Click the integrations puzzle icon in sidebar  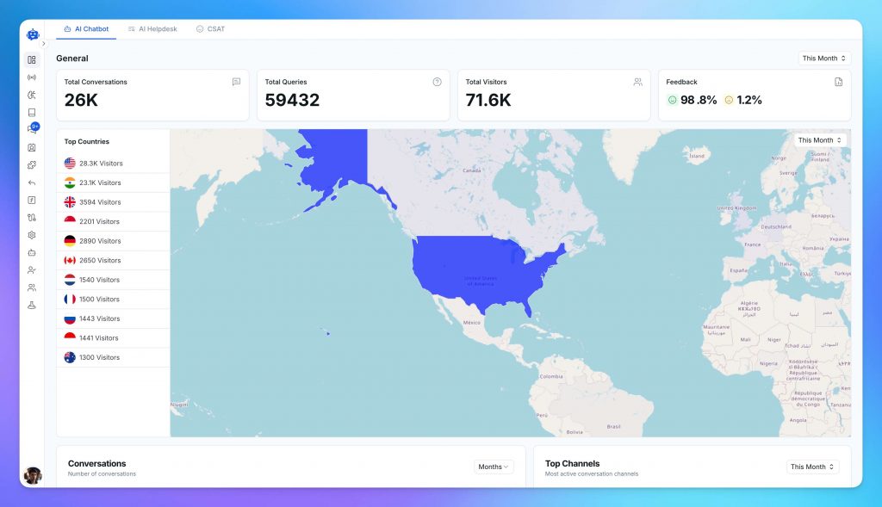[x=32, y=165]
